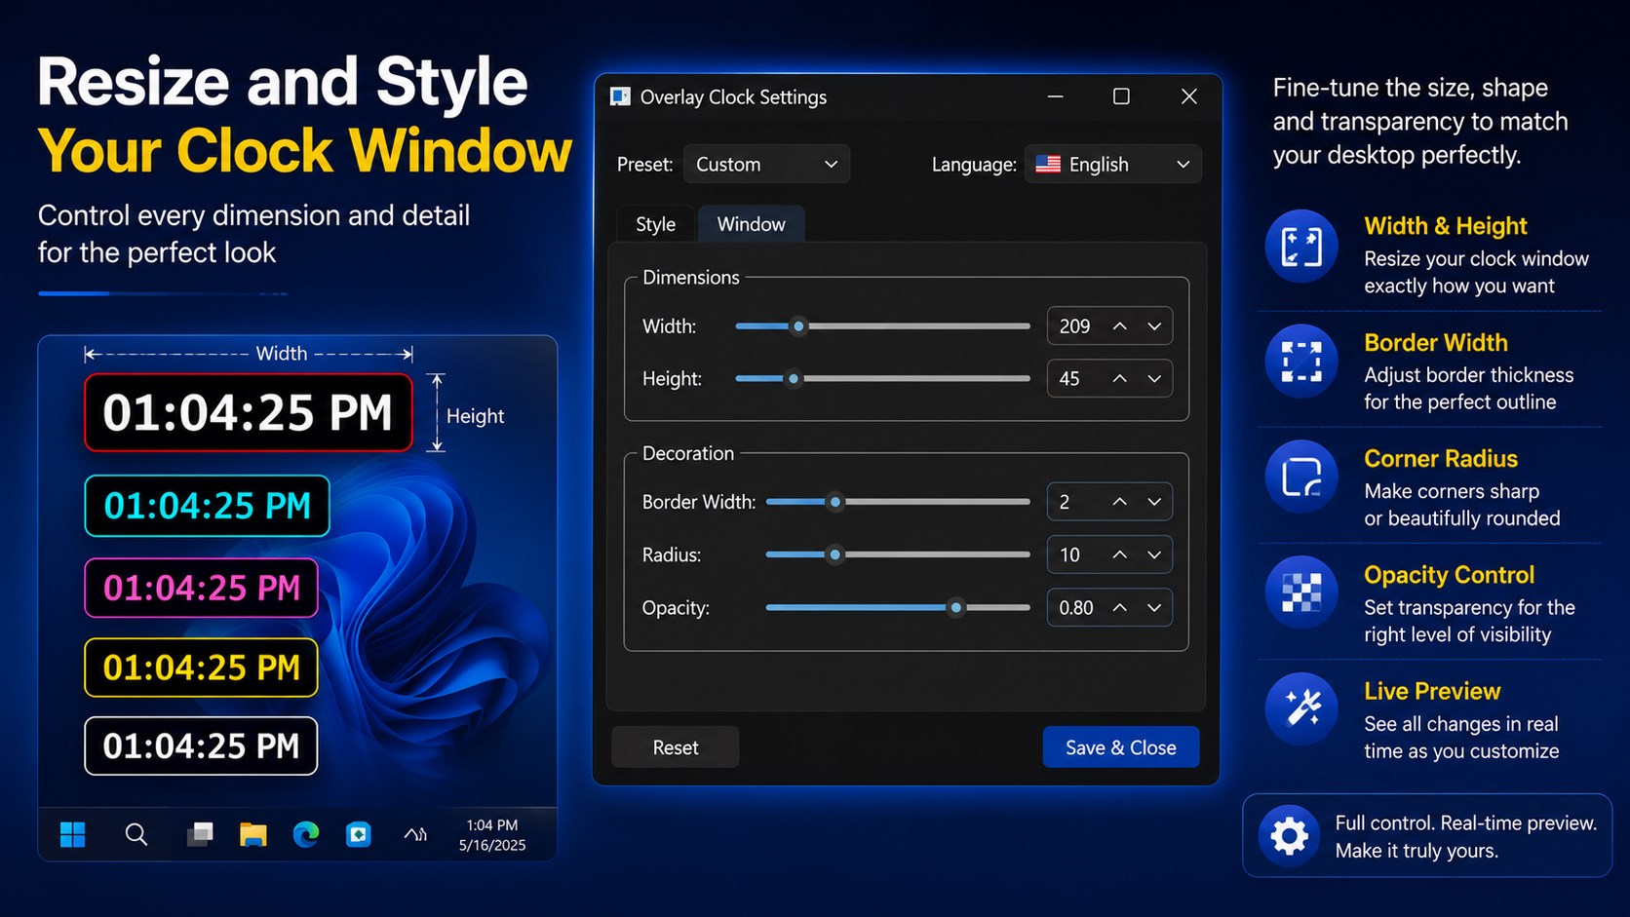Increase the Width value with up arrow
Image resolution: width=1630 pixels, height=917 pixels.
[x=1120, y=326]
